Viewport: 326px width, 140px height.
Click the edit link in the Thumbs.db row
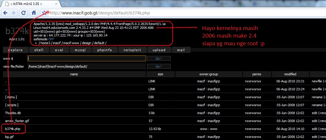[x=314, y=113]
